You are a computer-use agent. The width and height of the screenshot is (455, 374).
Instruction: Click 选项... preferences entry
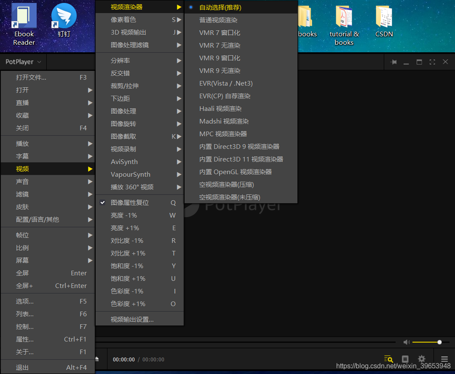coord(48,301)
